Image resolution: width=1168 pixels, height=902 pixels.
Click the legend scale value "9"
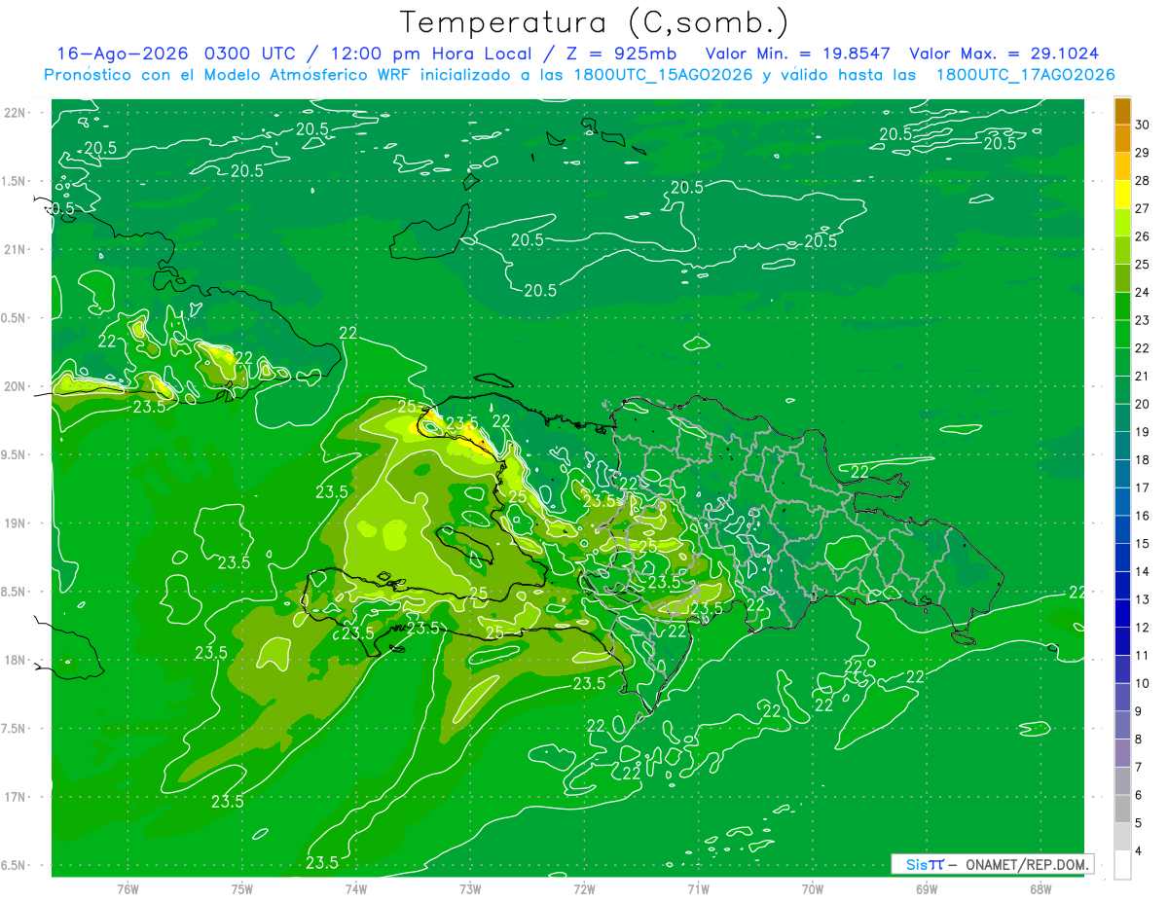click(x=1140, y=712)
